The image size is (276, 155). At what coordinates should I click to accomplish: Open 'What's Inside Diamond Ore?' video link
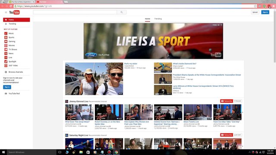(x=185, y=64)
